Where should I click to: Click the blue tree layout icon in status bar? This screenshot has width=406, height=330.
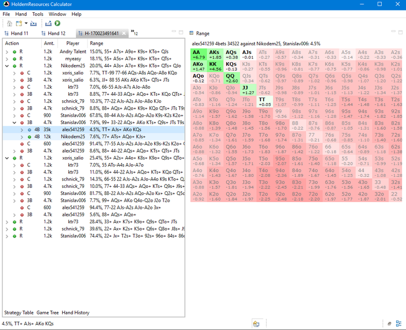tap(399, 323)
